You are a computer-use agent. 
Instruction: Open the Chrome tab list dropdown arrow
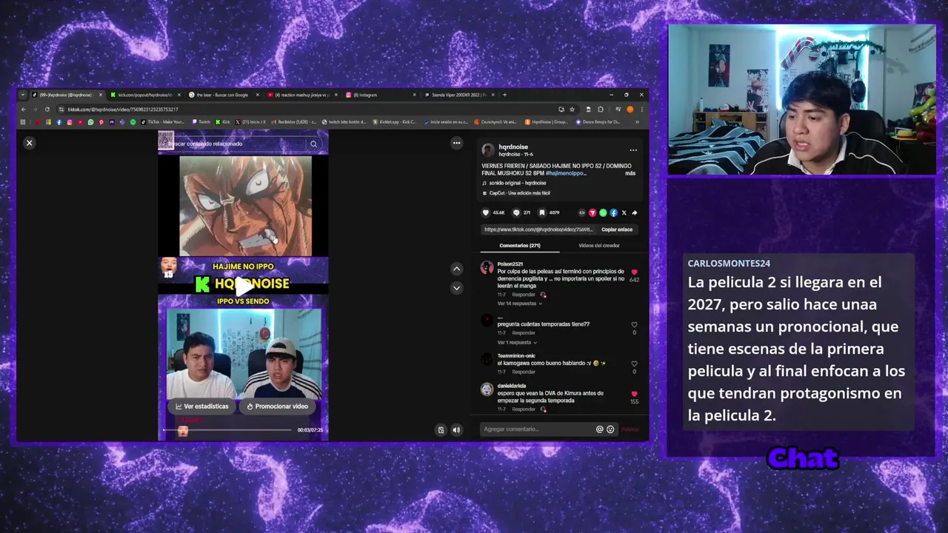(22, 95)
